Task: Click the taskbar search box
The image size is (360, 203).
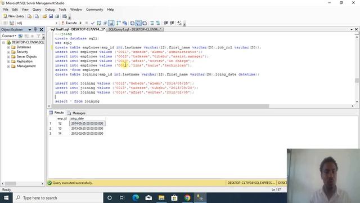Action: click(x=58, y=198)
